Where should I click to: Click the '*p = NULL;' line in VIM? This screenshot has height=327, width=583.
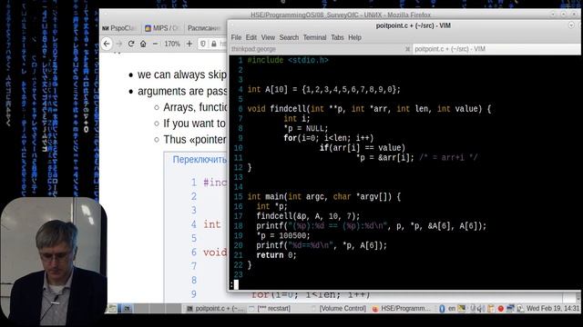(306, 128)
